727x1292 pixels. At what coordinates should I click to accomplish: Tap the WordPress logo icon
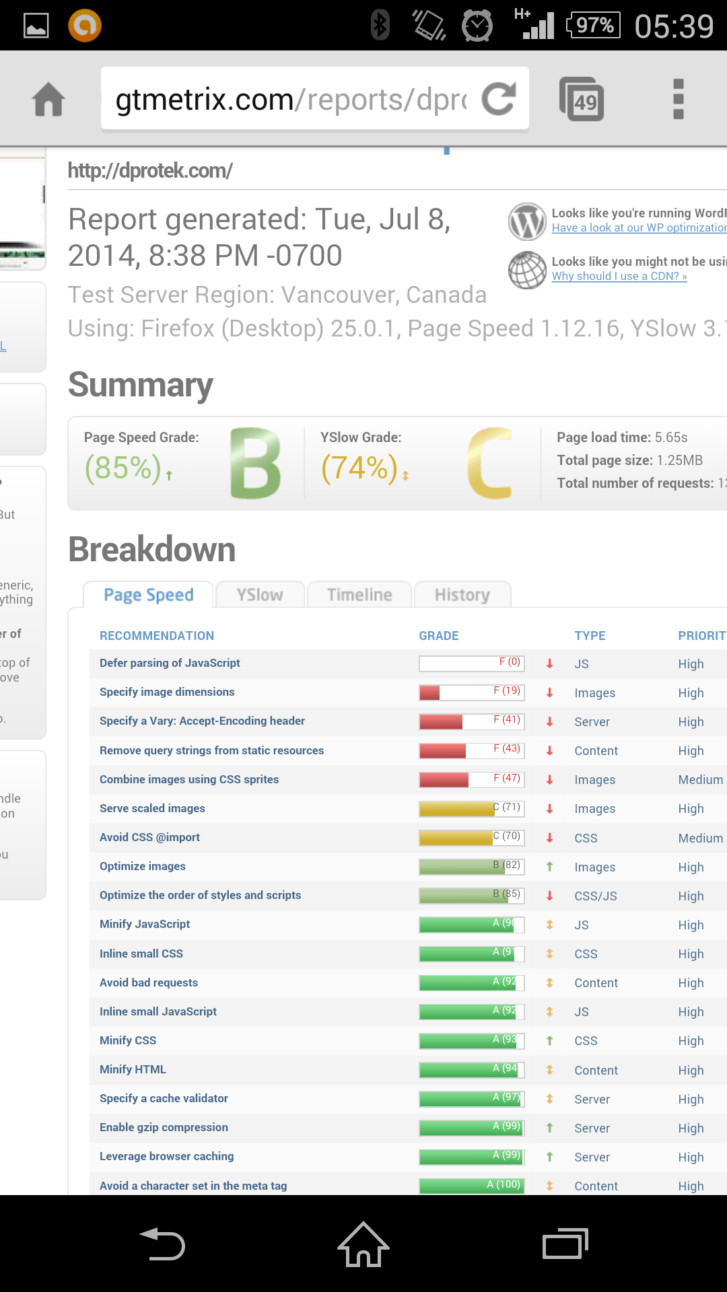click(x=527, y=221)
